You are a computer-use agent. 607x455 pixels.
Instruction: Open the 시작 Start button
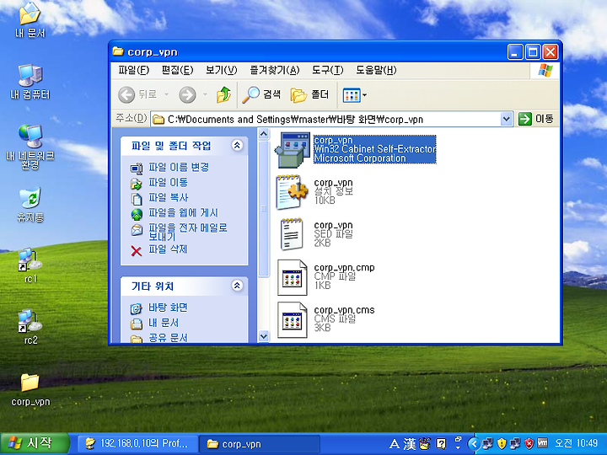point(35,443)
